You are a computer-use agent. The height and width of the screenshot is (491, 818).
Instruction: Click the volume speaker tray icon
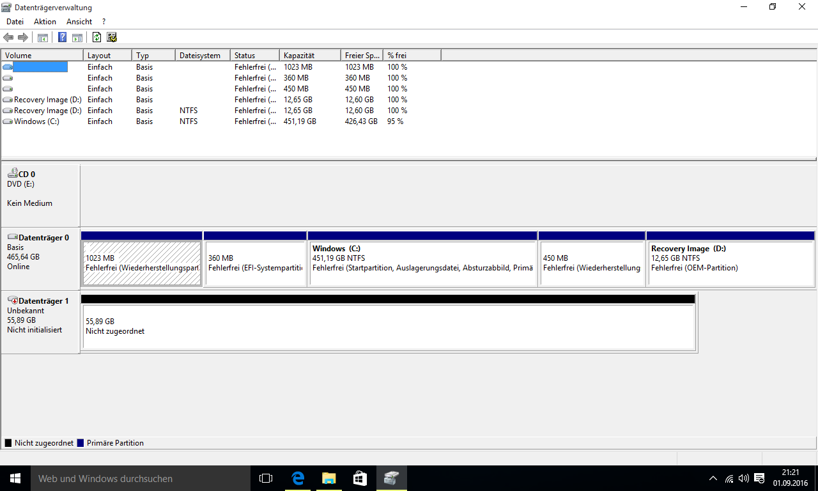coord(743,478)
